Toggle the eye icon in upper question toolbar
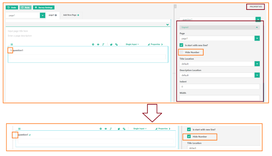 coord(98,44)
